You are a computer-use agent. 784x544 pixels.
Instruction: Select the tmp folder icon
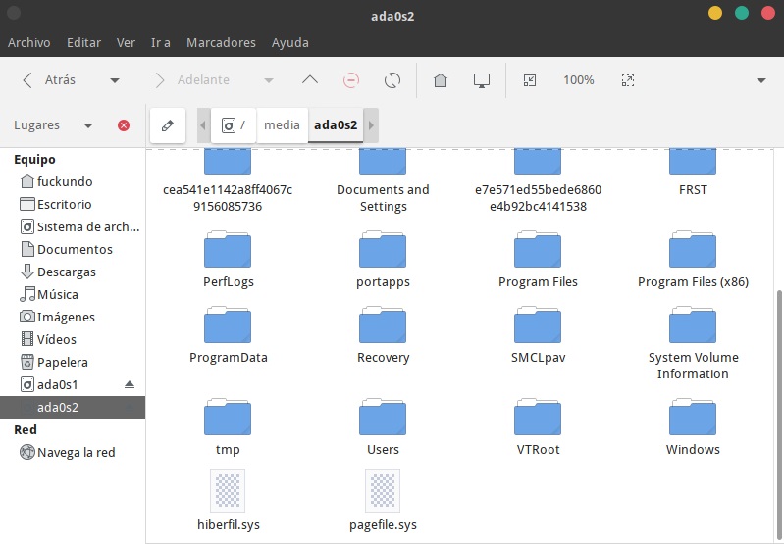coord(228,418)
